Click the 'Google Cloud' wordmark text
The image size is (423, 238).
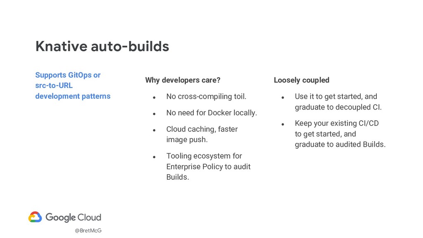pyautogui.click(x=74, y=217)
